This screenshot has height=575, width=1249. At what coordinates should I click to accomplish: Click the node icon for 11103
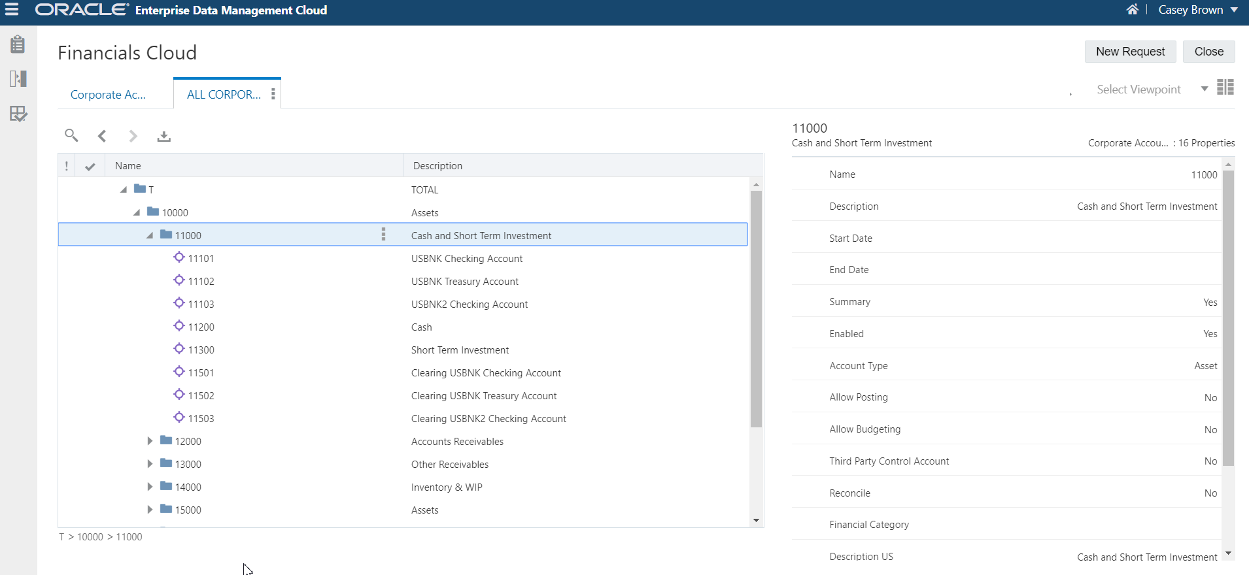tap(179, 303)
